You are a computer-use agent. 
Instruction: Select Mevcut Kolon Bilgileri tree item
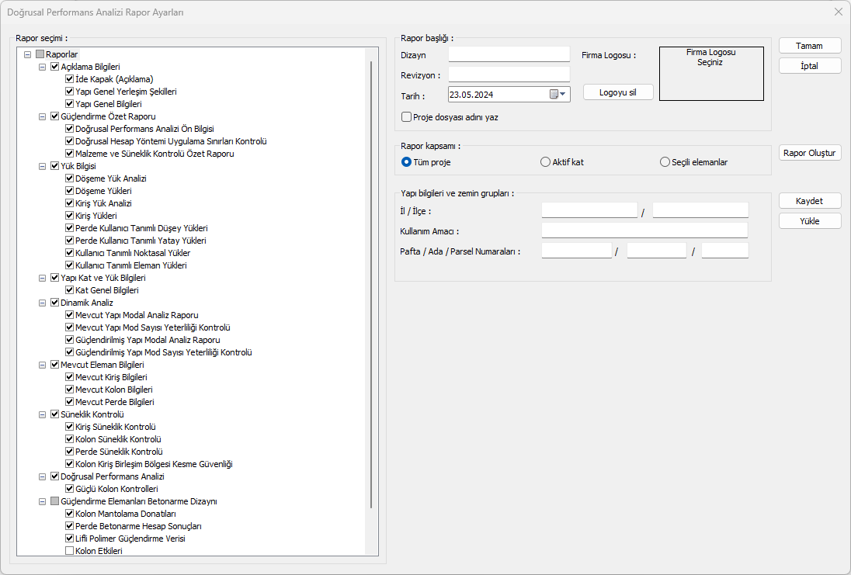113,390
